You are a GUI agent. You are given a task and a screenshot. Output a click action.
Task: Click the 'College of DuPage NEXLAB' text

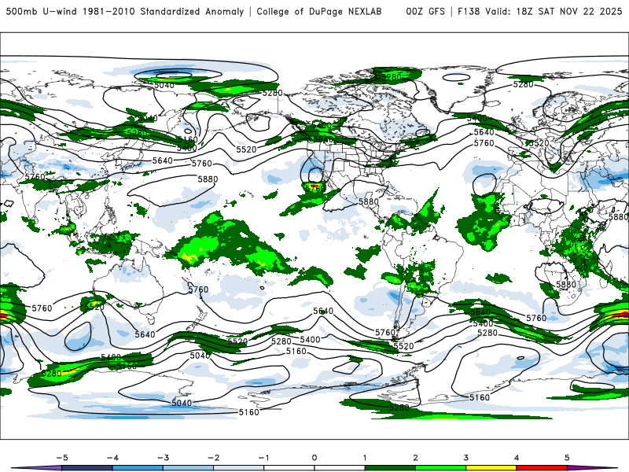click(319, 12)
